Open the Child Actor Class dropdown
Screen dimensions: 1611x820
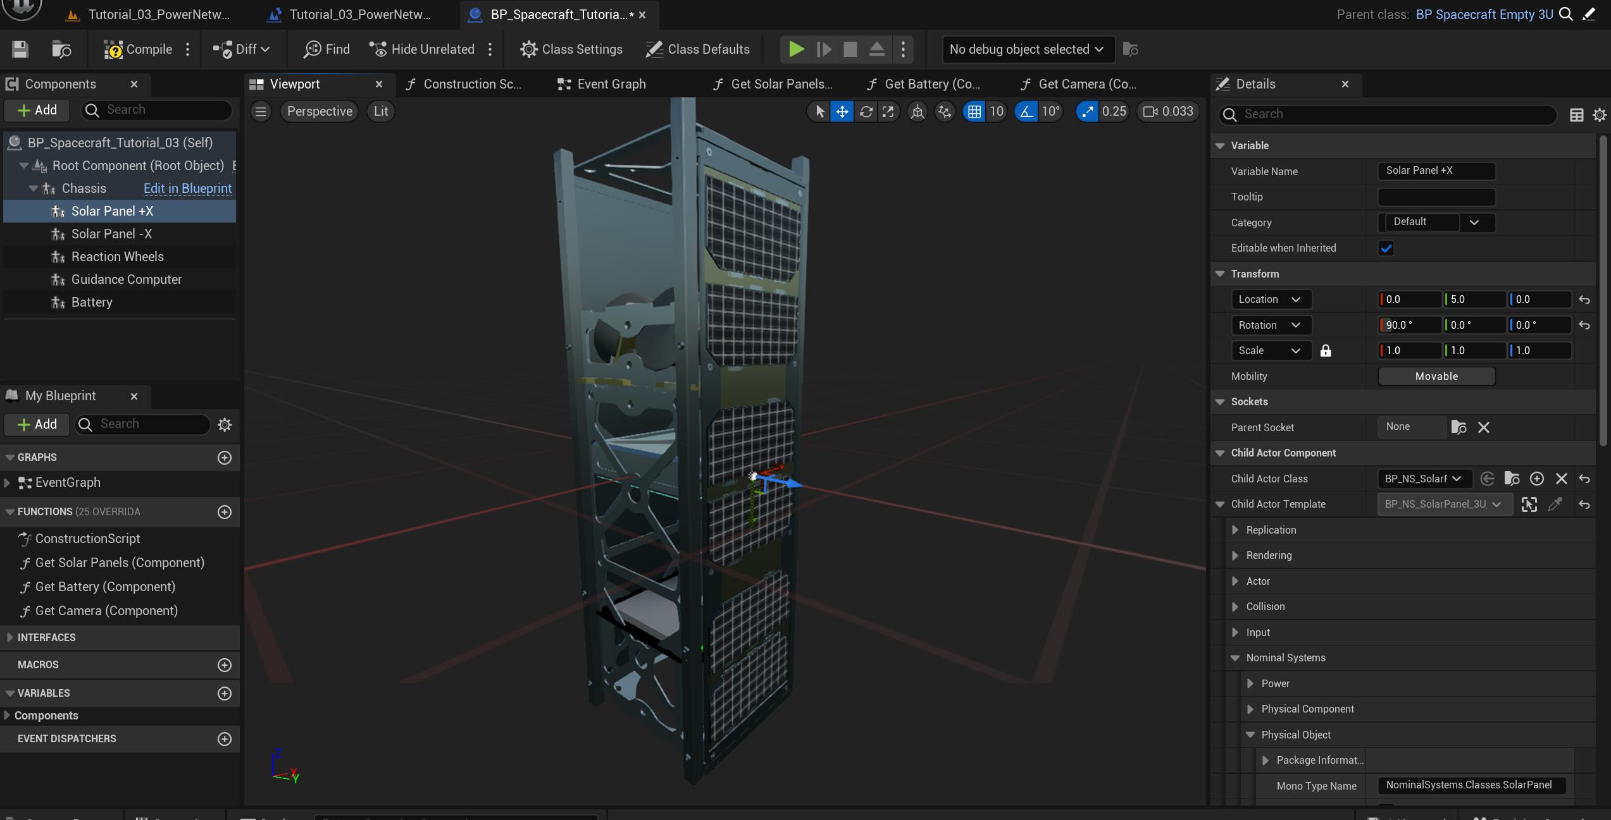(1425, 479)
